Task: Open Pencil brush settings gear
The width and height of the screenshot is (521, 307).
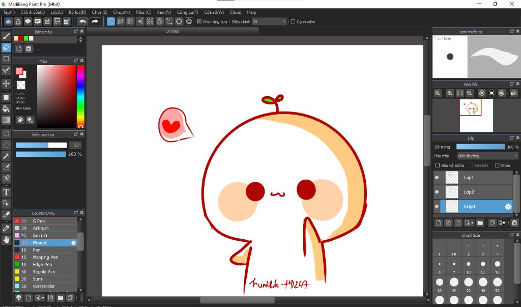Action: click(73, 243)
